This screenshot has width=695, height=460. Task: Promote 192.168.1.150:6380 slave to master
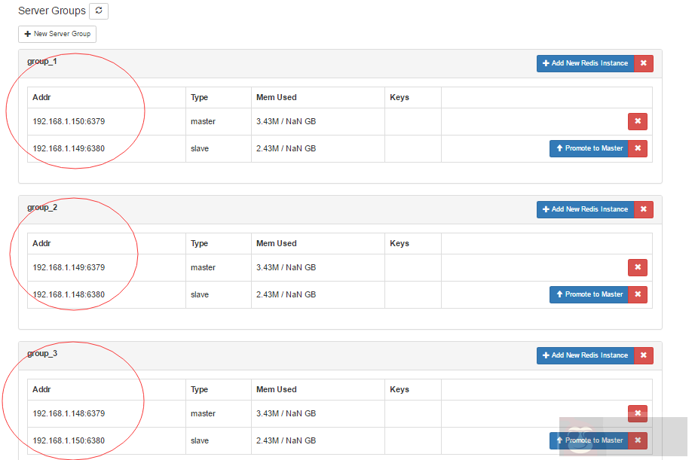(x=589, y=440)
